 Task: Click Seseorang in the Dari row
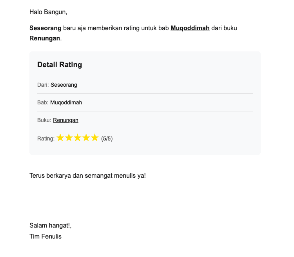64,85
